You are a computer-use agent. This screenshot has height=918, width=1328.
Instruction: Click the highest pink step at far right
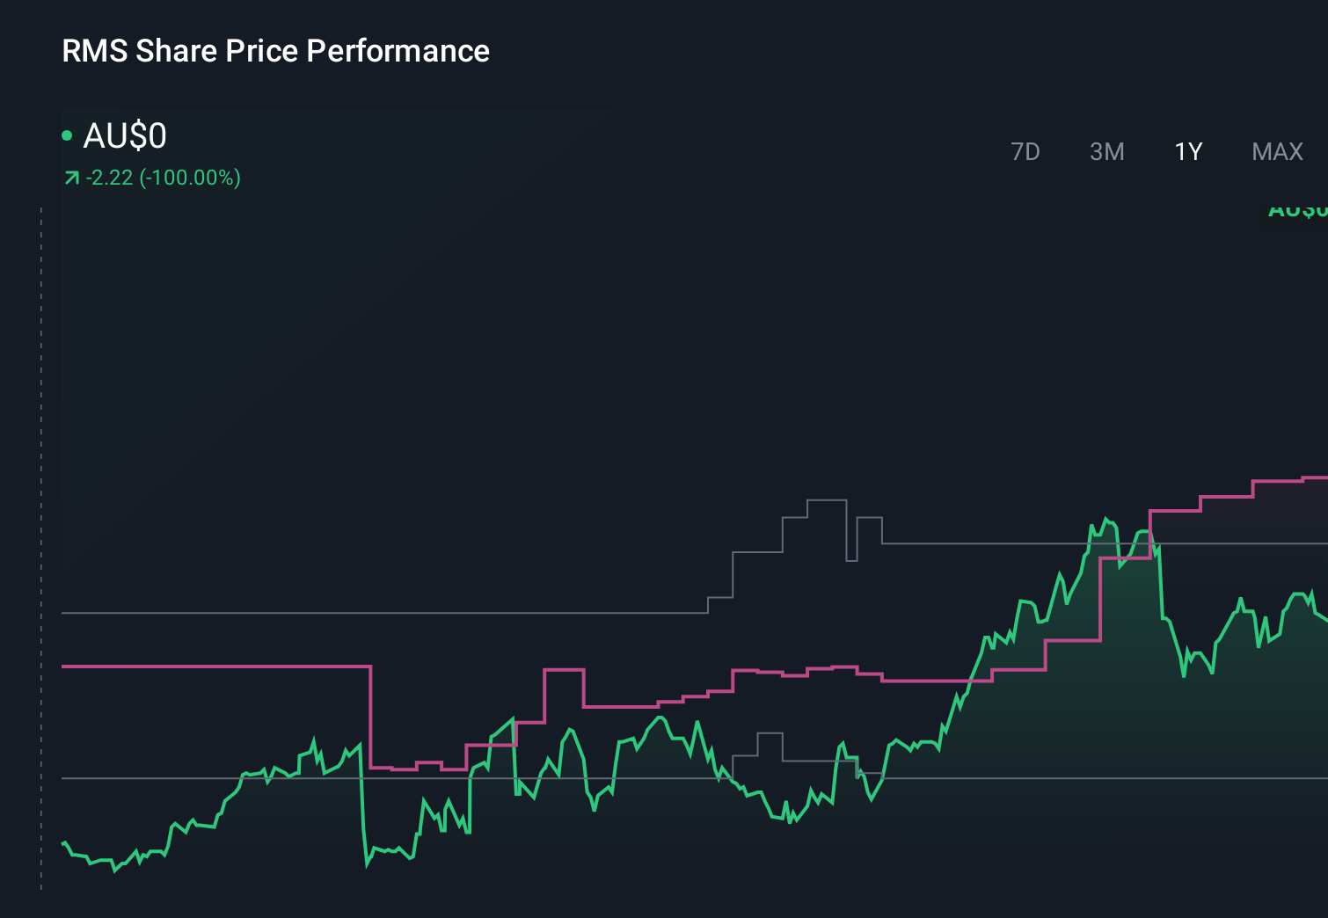click(1315, 477)
